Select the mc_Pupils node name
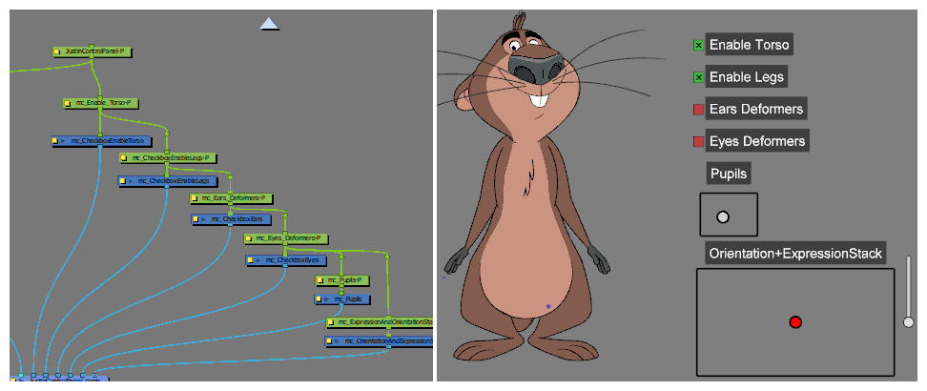This screenshot has width=927, height=391. [347, 299]
